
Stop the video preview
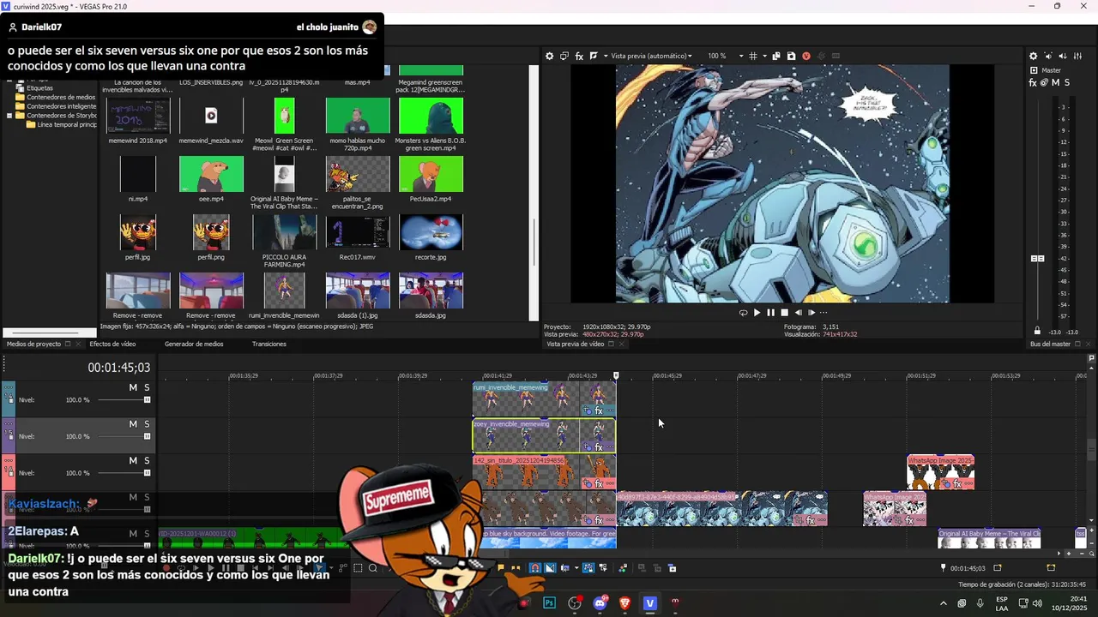784,313
